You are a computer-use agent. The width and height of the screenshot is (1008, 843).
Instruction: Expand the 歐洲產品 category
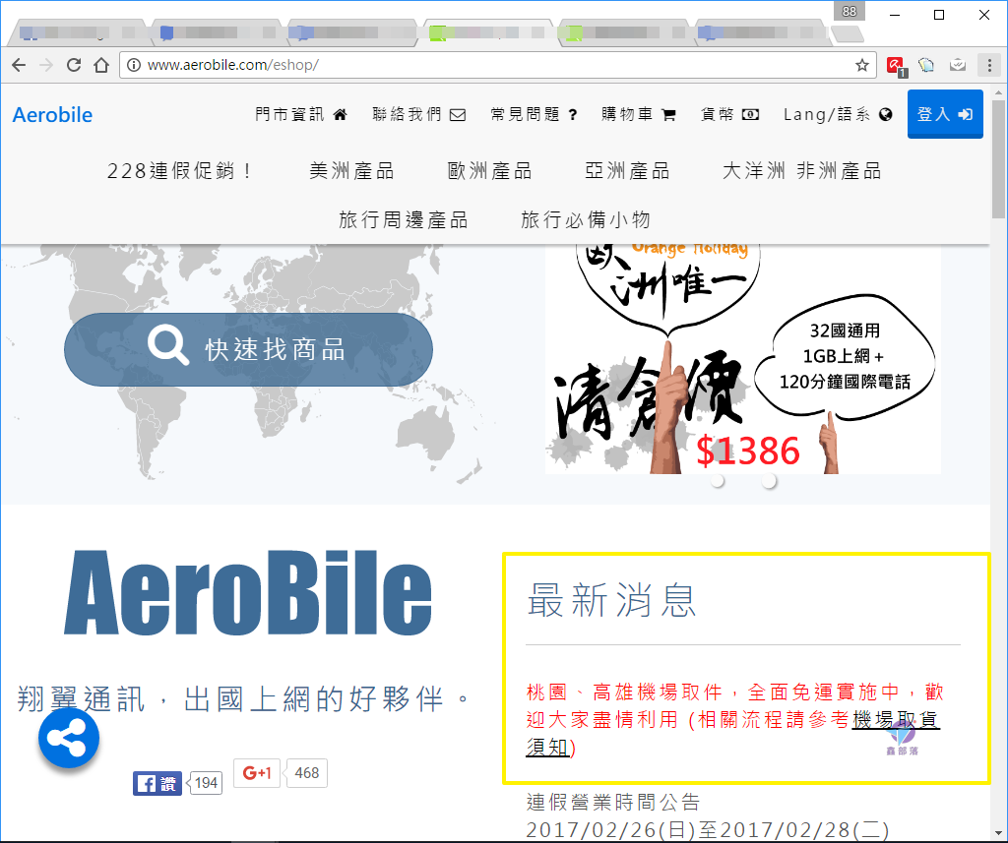[490, 171]
